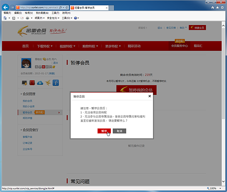
Task: Open the 更多特权 navigation menu
Action: [x=113, y=46]
